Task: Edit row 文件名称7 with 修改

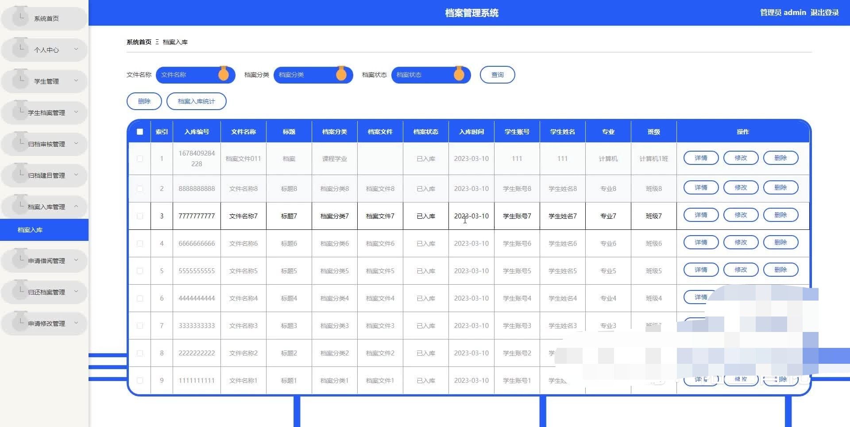Action: coord(741,215)
